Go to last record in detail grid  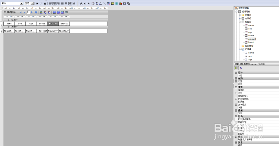[x=36, y=12]
